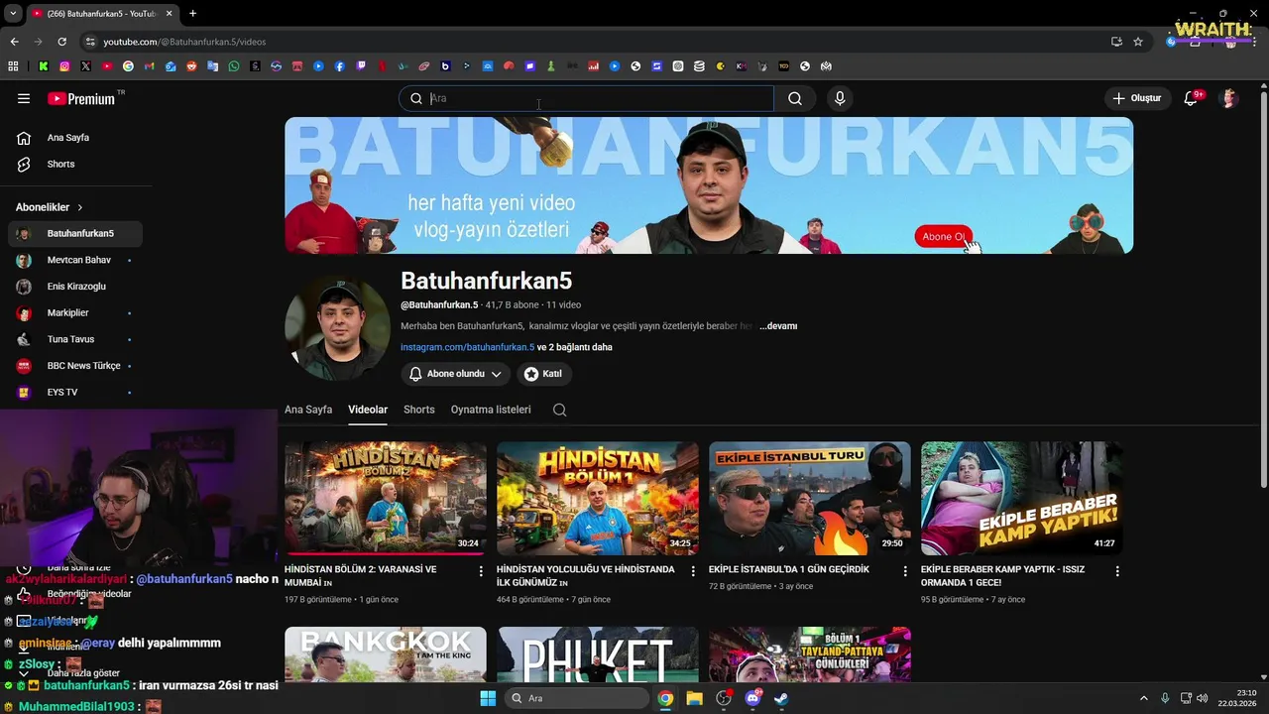Open options for HİNDİSTAN YOLCULUĞU video

[x=693, y=571]
